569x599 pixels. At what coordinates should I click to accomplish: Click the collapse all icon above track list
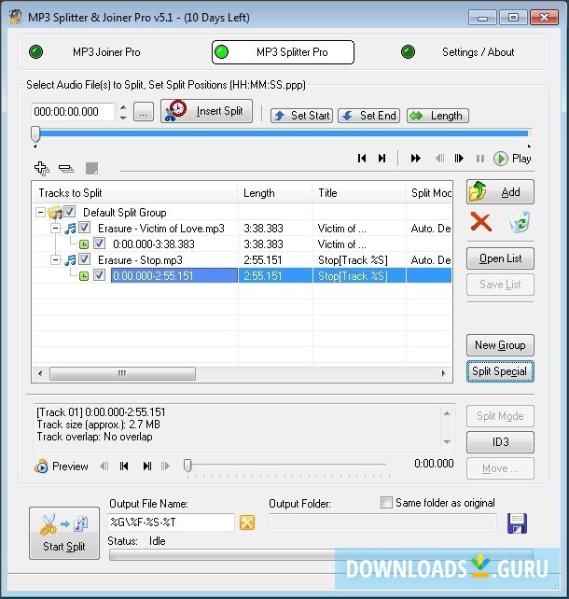[x=66, y=168]
